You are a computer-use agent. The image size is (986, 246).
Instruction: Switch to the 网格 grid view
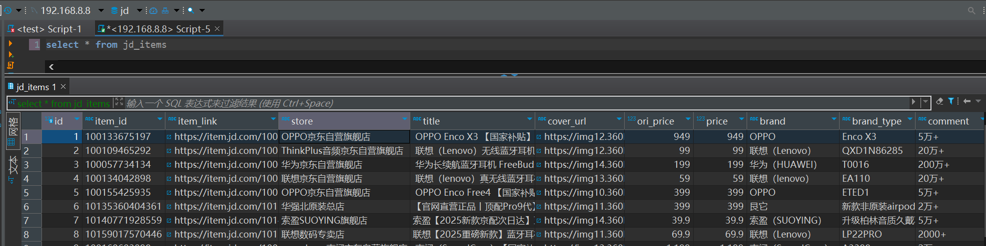click(x=13, y=131)
